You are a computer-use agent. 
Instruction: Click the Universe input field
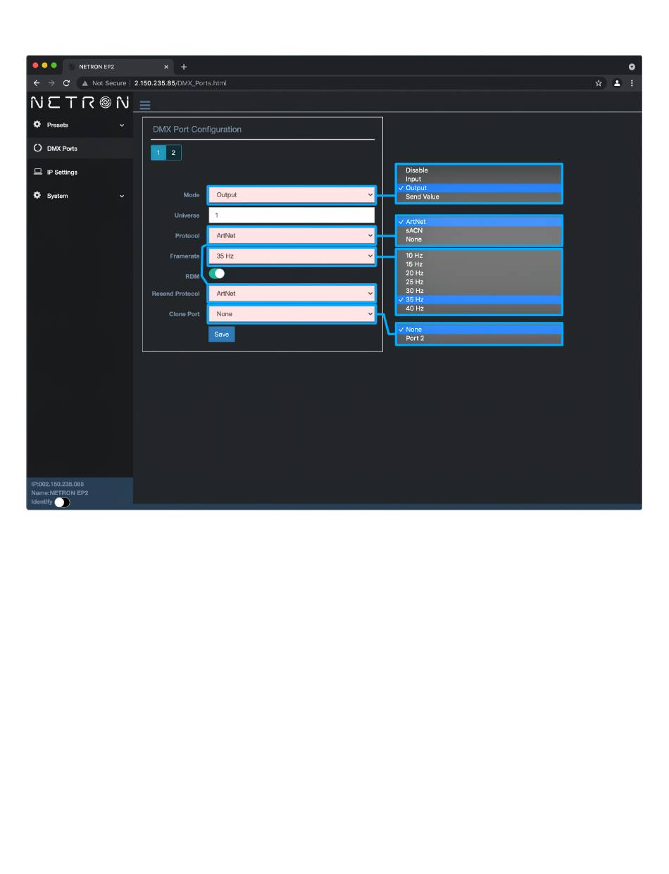point(292,216)
